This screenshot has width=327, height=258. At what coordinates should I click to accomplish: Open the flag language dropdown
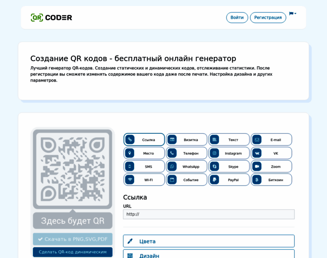click(293, 14)
